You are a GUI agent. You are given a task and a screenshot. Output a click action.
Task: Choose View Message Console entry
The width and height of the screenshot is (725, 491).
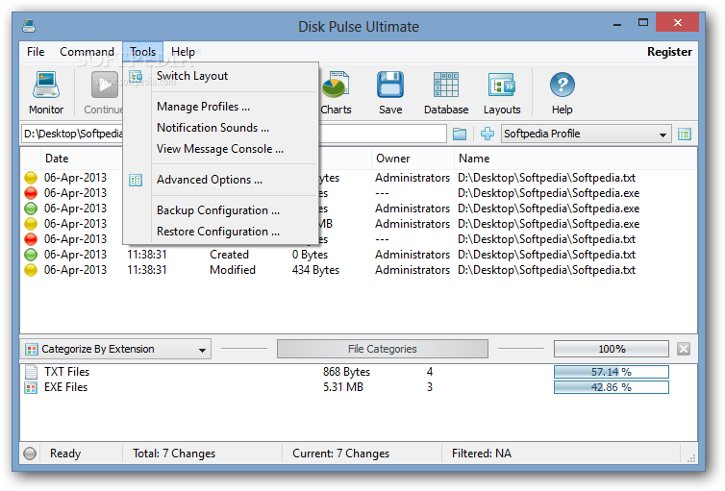point(221,149)
